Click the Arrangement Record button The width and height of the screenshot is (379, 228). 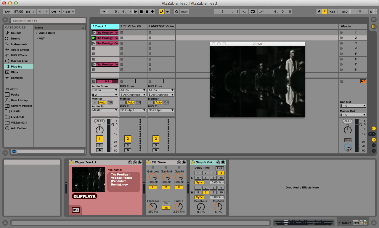(147, 12)
